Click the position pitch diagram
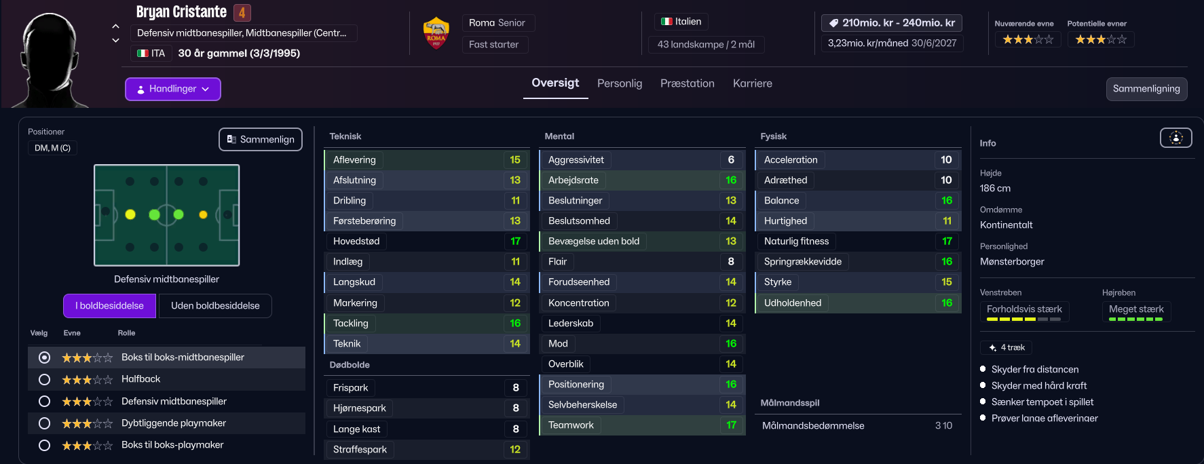The width and height of the screenshot is (1204, 464). [x=167, y=215]
